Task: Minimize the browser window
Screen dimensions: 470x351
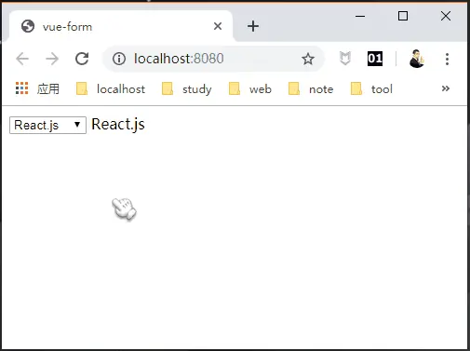Action: 360,16
